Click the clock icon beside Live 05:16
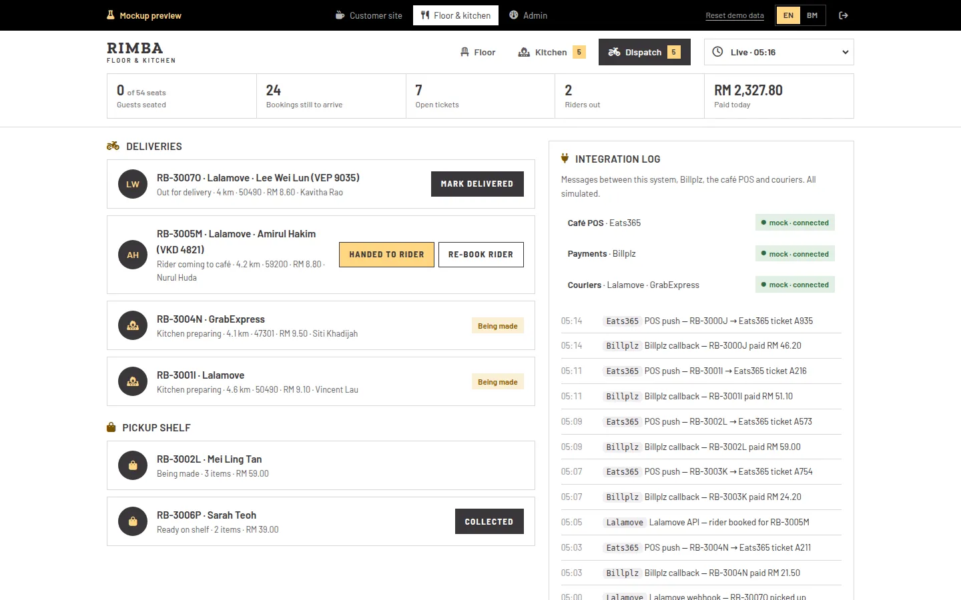Image resolution: width=961 pixels, height=600 pixels. click(717, 52)
